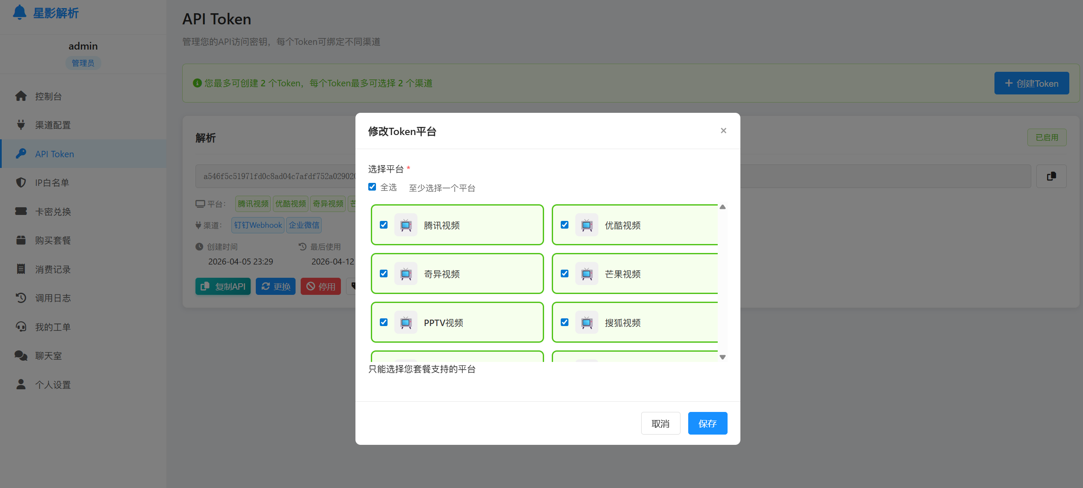Open the 渠道配置 menu item
1083x488 pixels.
pos(83,125)
